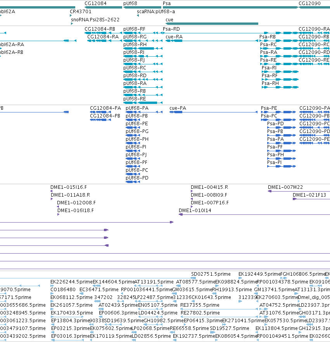Click protein Psa-PI
This screenshot has width=330, height=342.
click(282, 166)
